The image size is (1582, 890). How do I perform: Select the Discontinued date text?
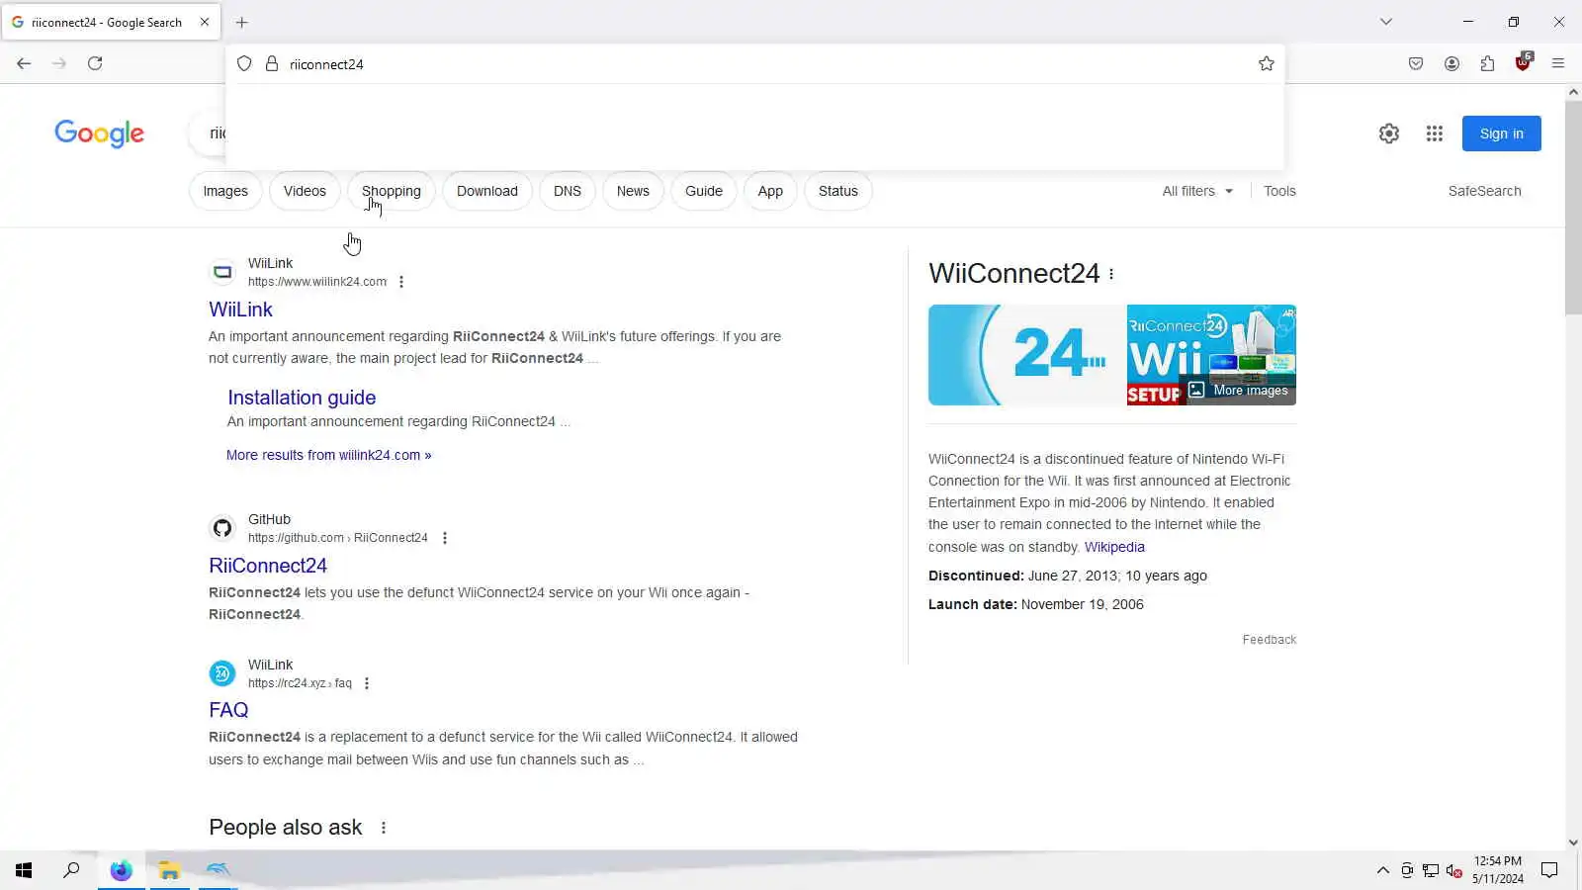pyautogui.click(x=1068, y=576)
